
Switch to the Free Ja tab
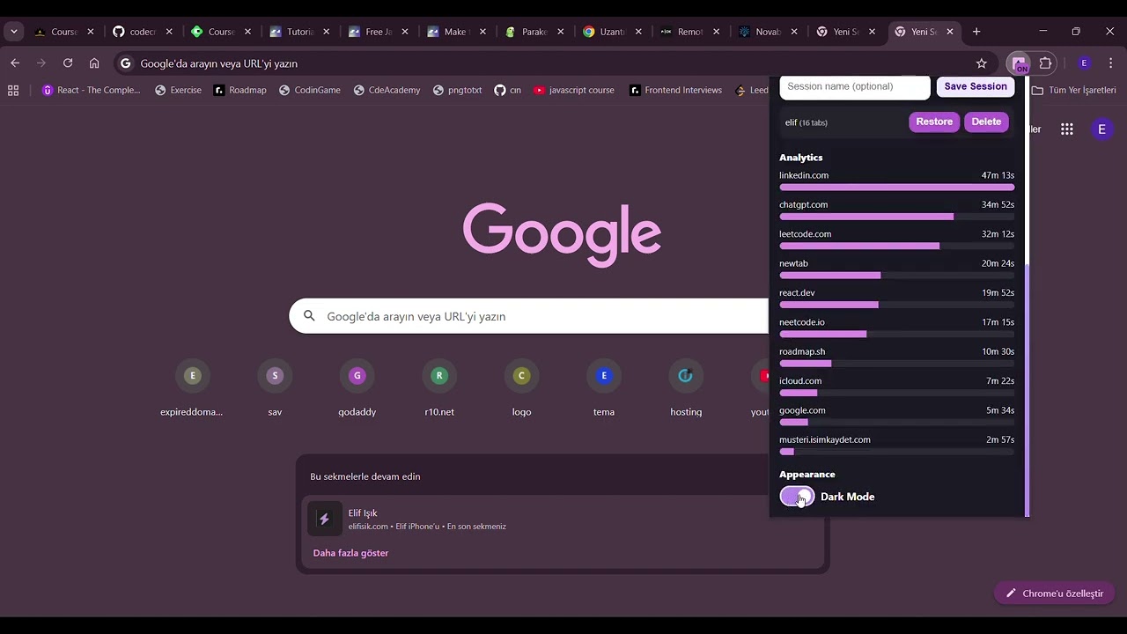pos(379,32)
